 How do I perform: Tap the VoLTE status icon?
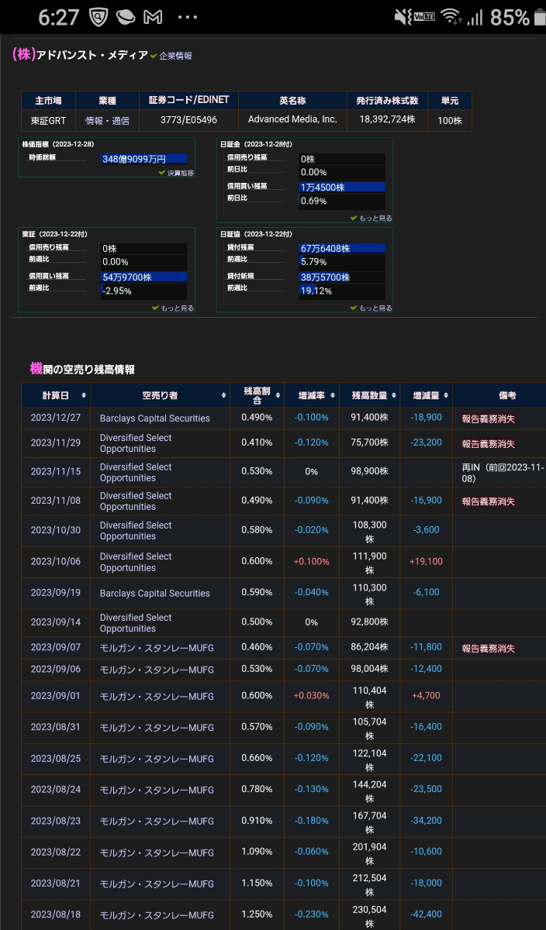click(x=424, y=17)
